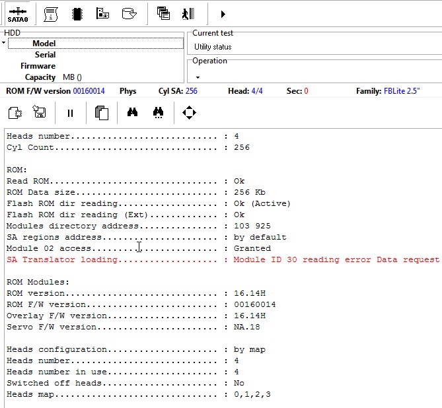
Task: Click the Head value 4/4
Action: point(257,91)
